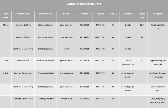The width and height of the screenshot is (168, 108).
Task: Click Northern Leopard Frog in the 42.244139 row
Action: [23, 87]
